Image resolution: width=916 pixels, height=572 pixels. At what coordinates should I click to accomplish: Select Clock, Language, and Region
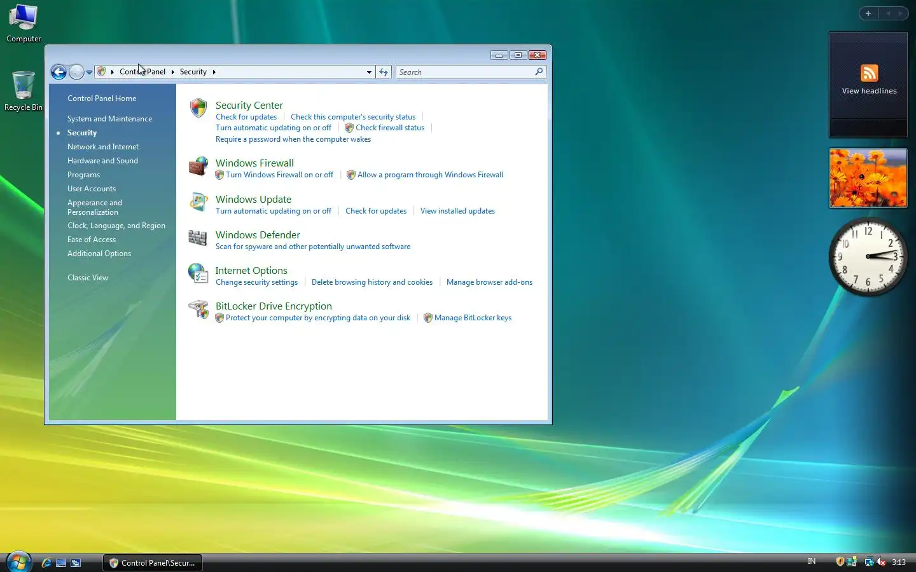coord(116,226)
